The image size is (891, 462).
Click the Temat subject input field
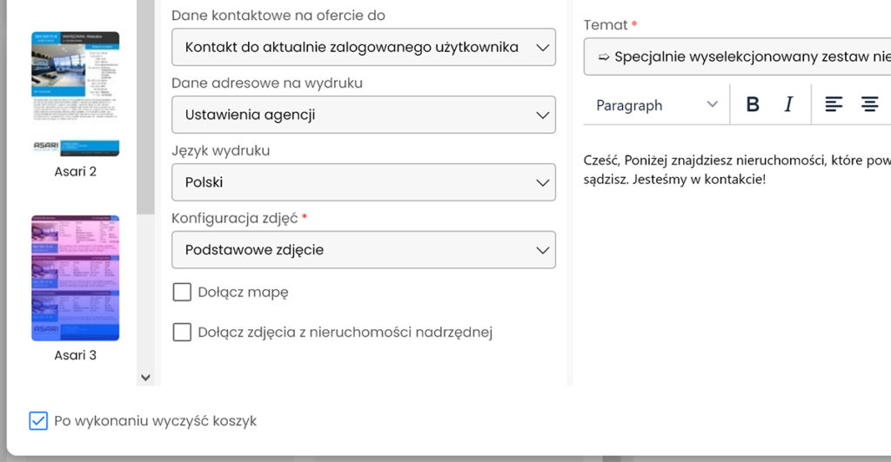737,56
